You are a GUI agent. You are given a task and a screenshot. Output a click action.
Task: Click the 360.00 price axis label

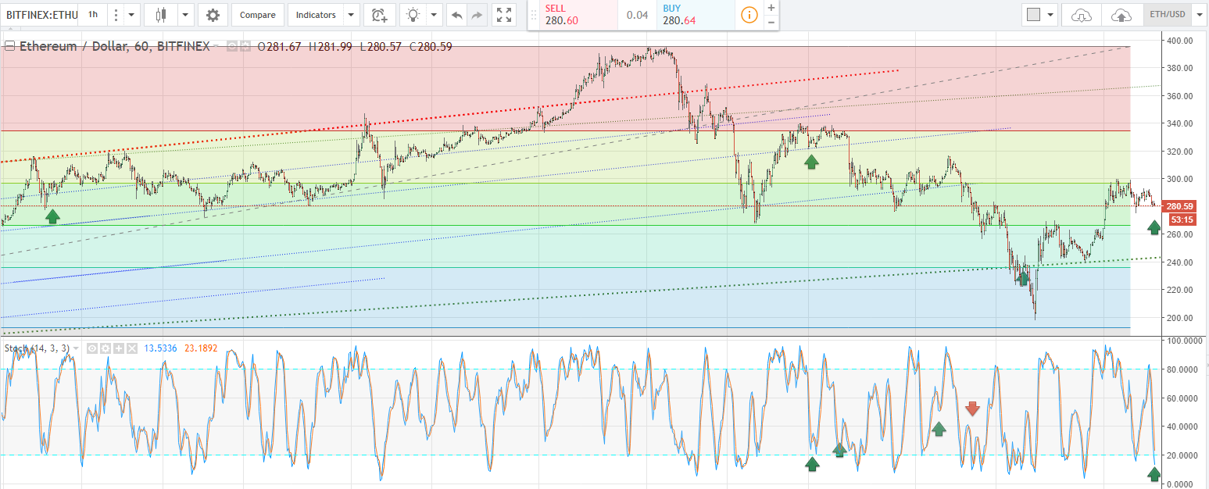(1179, 96)
